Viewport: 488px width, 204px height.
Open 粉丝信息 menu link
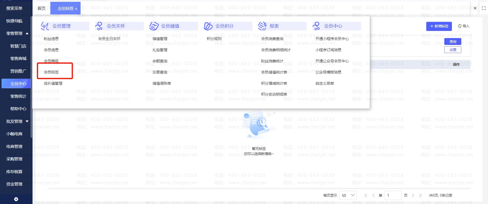pos(51,39)
